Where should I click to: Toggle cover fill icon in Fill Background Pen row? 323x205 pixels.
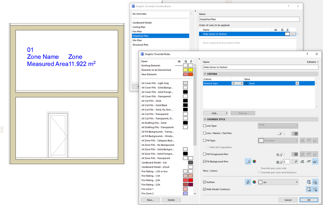click(x=309, y=162)
